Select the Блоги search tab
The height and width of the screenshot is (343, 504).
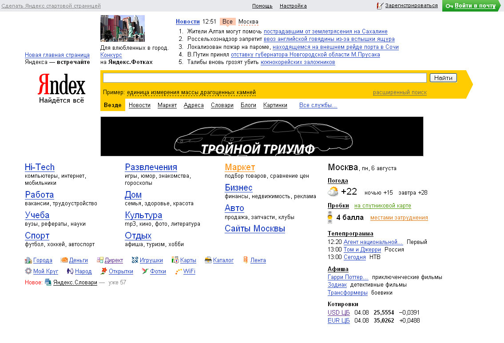249,105
